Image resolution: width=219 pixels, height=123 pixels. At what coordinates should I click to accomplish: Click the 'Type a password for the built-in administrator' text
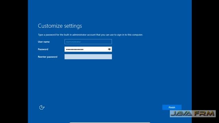point(90,35)
